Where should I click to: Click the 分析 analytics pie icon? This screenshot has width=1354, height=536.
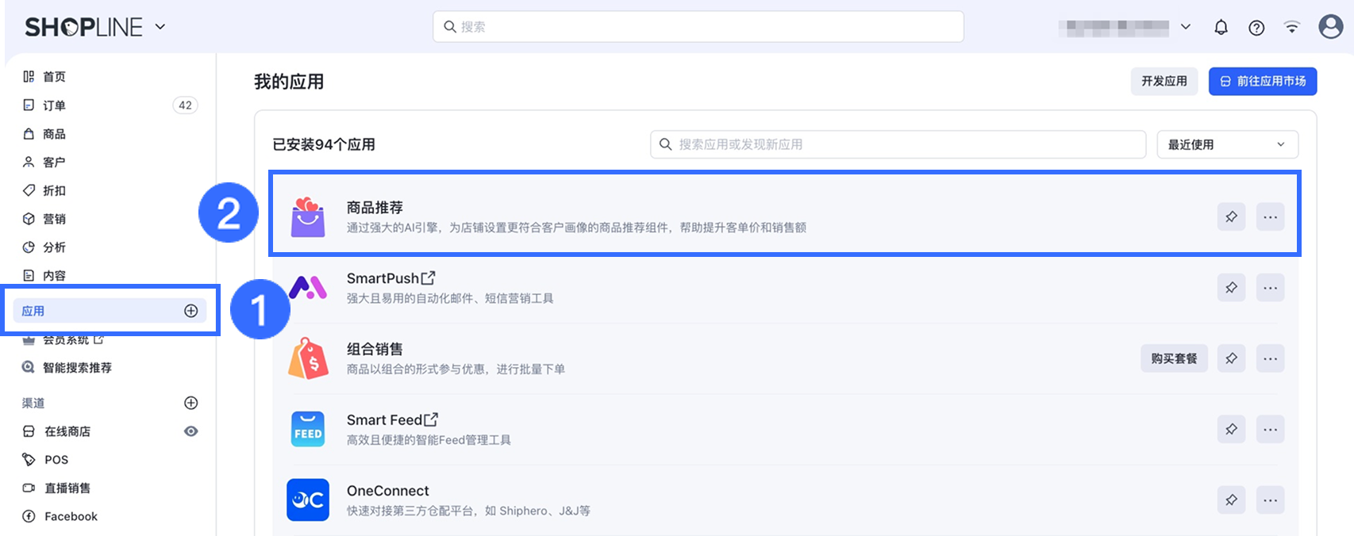tap(29, 247)
